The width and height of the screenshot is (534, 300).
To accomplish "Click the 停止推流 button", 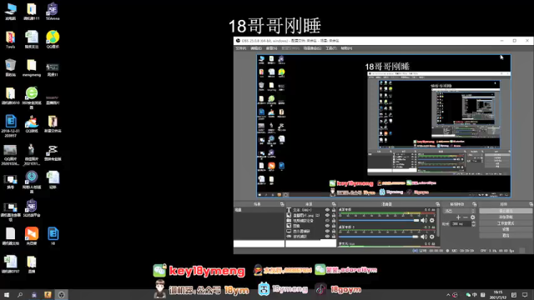I will 506,211.
